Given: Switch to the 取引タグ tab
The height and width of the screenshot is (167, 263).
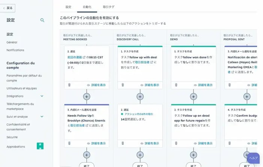Looking at the screenshot, I should point(109,7).
